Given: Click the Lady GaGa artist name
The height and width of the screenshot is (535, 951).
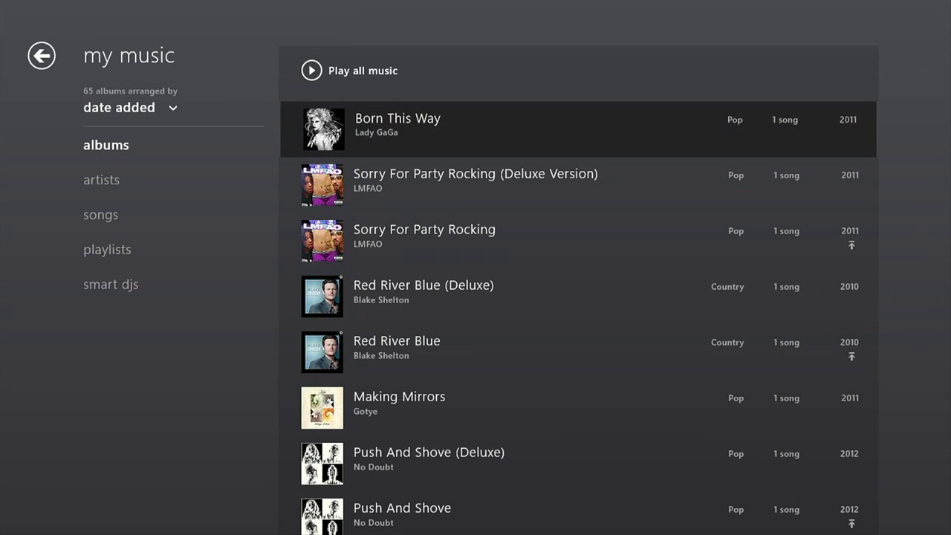Looking at the screenshot, I should click(376, 133).
